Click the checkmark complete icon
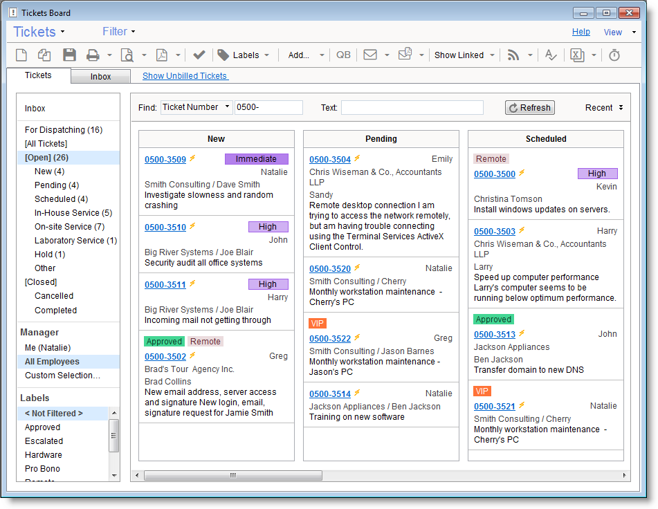Screen dimensions: 658x509 pyautogui.click(x=199, y=55)
